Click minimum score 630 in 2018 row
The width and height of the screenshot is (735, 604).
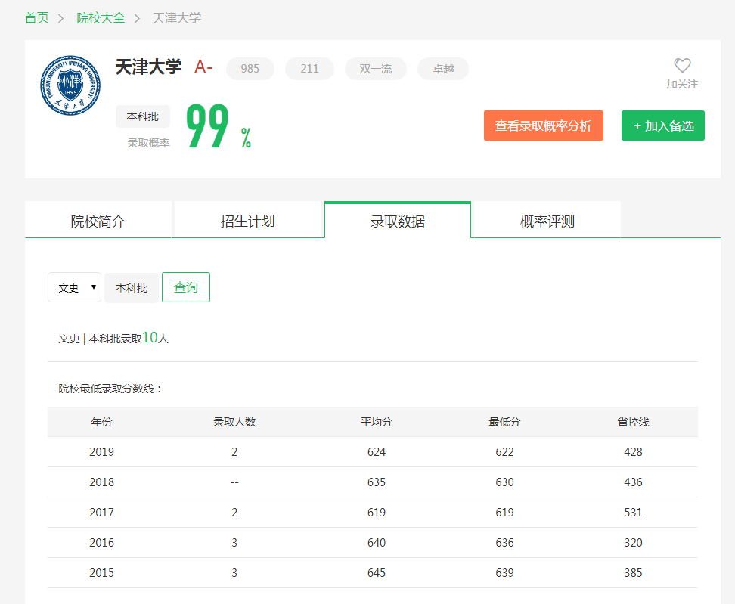[505, 482]
